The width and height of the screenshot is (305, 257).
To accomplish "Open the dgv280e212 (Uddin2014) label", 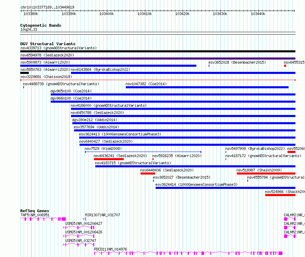I will pos(95,120).
